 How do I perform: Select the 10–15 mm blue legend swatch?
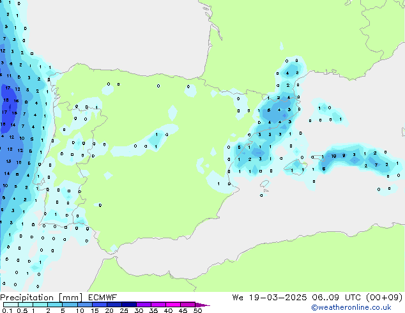(x=84, y=305)
